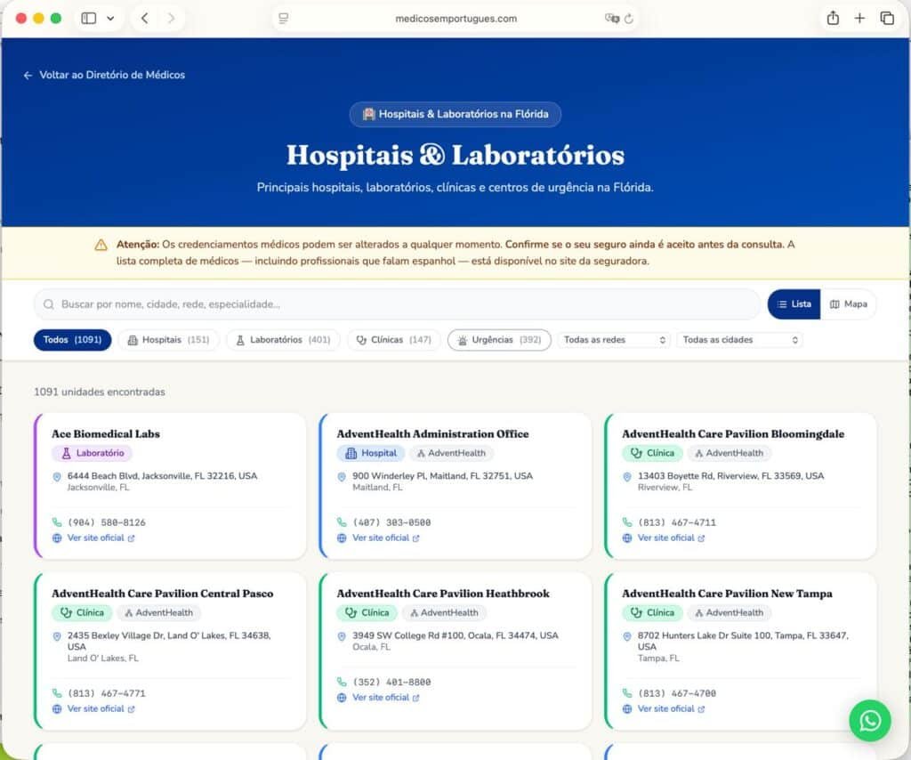The width and height of the screenshot is (911, 760).
Task: Switch to Mapa view
Action: pos(848,304)
